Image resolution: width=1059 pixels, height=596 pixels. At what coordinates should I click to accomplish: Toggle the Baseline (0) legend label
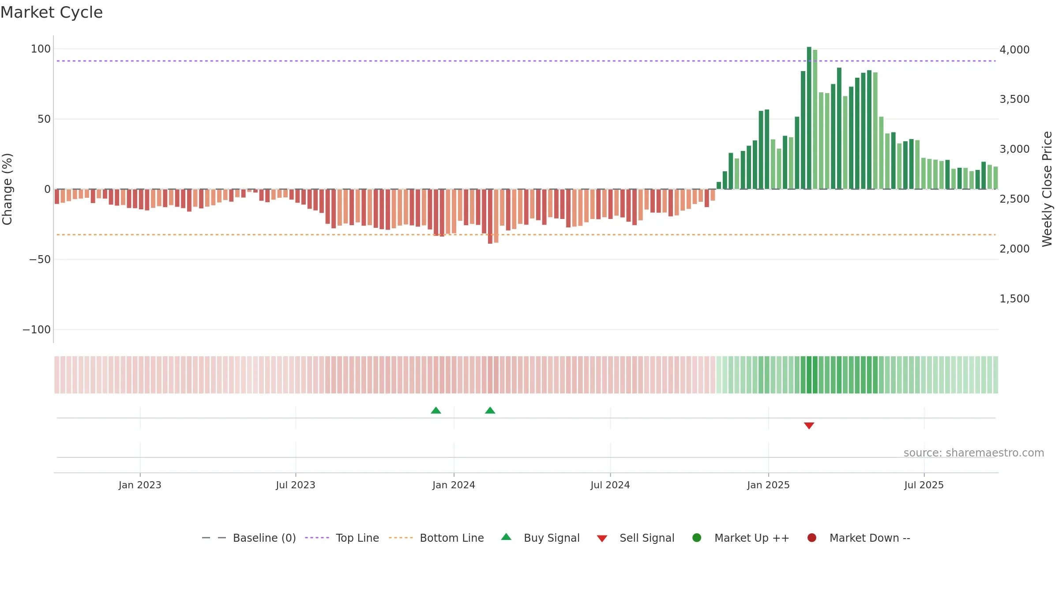click(264, 538)
